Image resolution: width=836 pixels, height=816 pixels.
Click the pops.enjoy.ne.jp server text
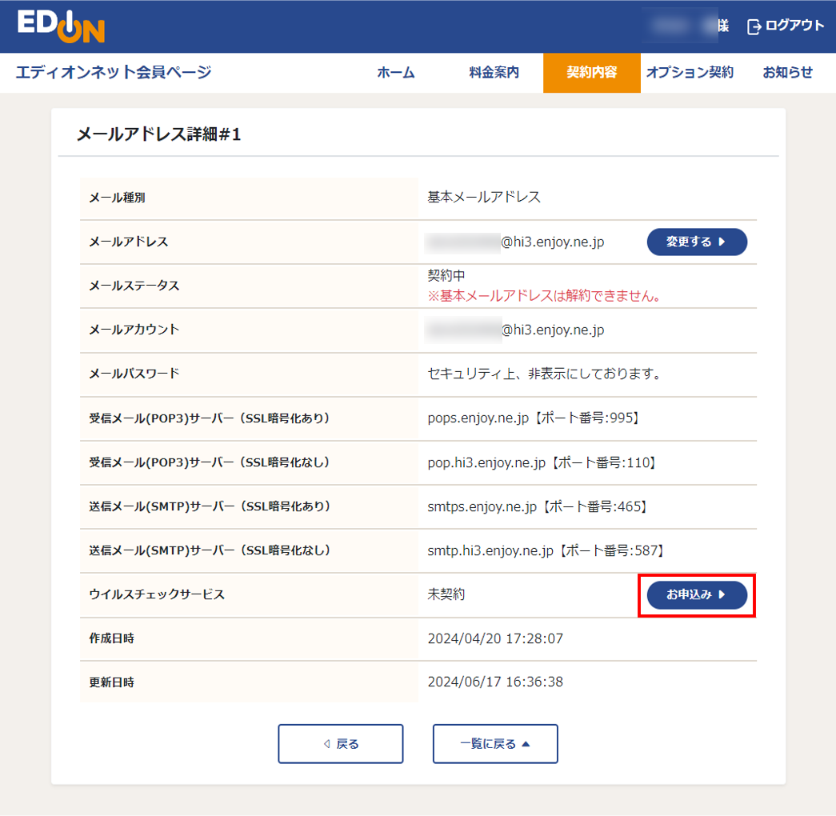478,418
